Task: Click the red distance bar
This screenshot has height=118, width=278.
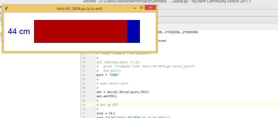Action: 81,31
